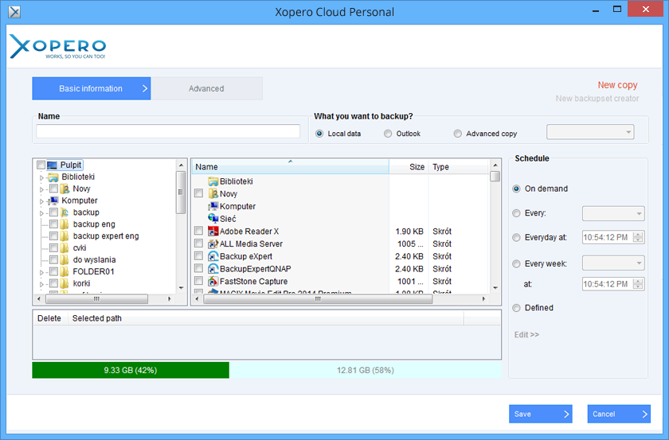Click the Everyday at time stepper arrows
The image size is (669, 440).
click(x=638, y=237)
